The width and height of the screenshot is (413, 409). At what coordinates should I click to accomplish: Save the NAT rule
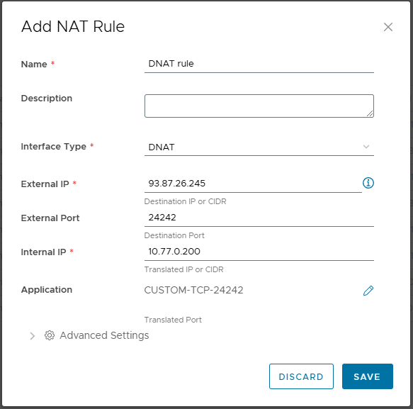click(368, 376)
